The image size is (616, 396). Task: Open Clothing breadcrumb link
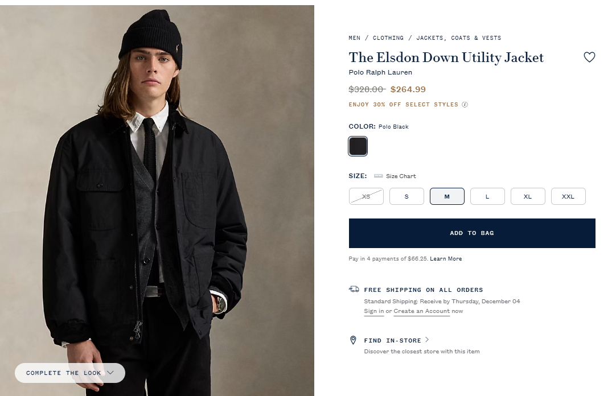click(x=388, y=38)
